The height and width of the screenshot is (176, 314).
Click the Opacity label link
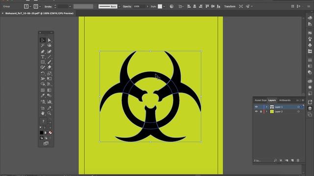pos(127,6)
